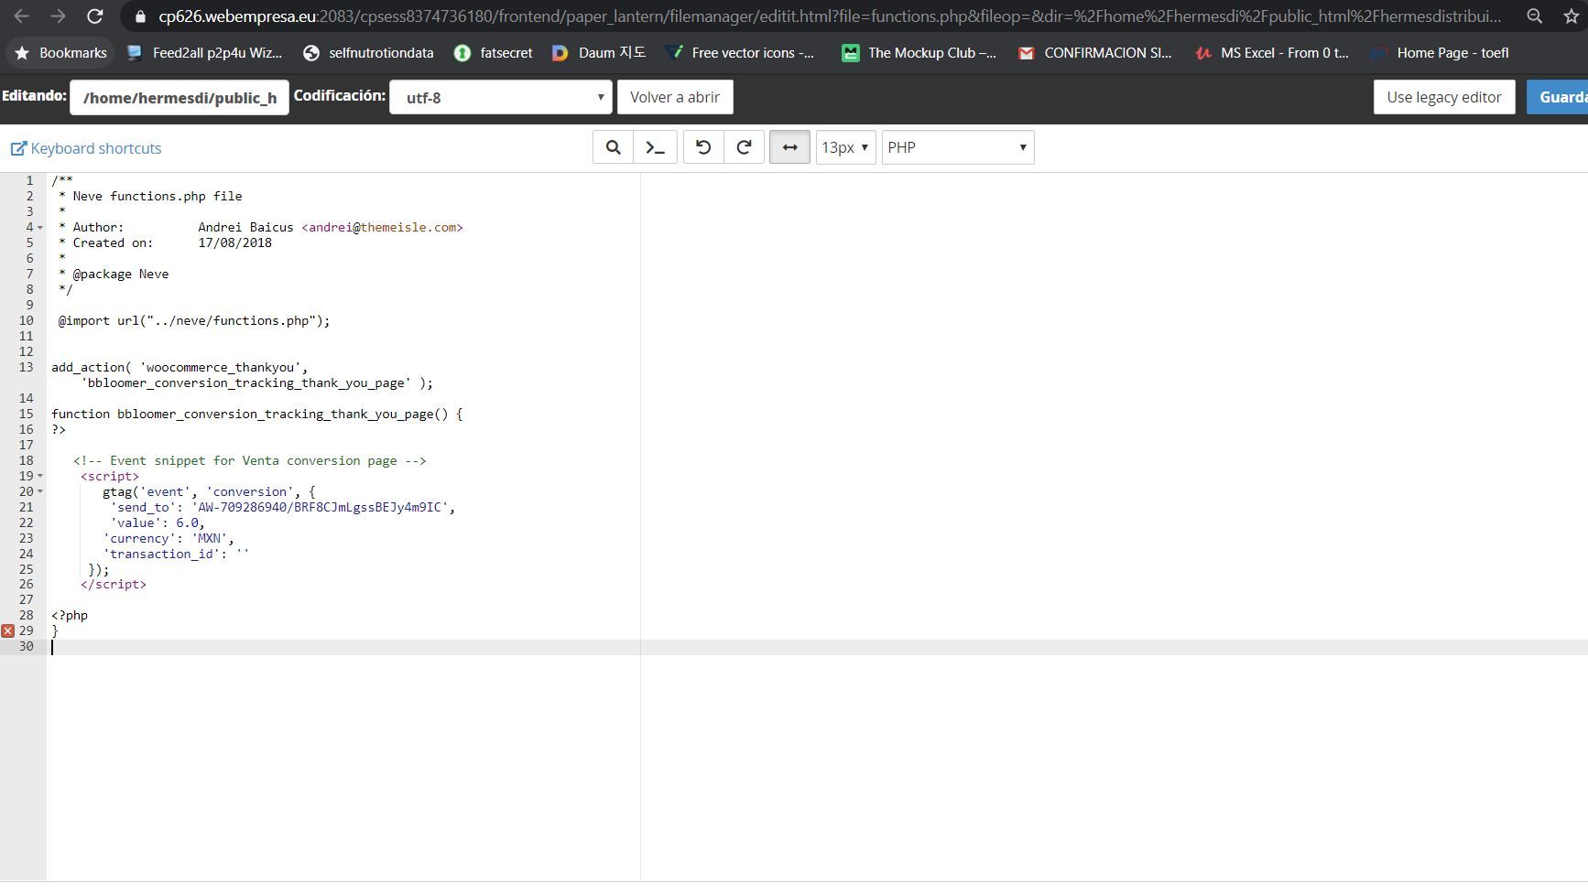Screen dimensions: 1588x894
Task: Redo edit with redo icon
Action: [x=745, y=147]
